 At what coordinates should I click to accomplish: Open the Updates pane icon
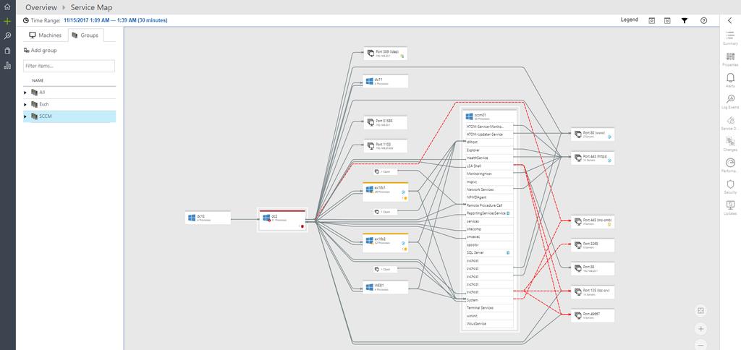tap(730, 205)
